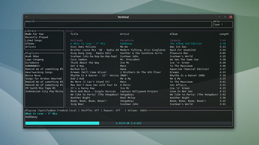Open Remind me of something #2 playlist
Image resolution: width=259 pixels, height=145 pixels.
pyautogui.click(x=44, y=82)
